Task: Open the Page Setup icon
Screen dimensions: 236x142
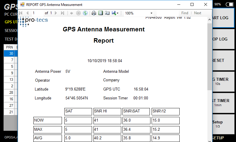Action: 107,13
